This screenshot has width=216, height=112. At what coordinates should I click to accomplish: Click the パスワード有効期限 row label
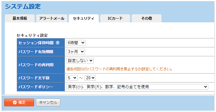tap(36, 52)
